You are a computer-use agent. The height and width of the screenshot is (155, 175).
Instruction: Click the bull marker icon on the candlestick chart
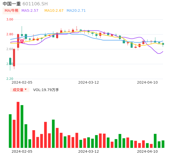coord(22,41)
